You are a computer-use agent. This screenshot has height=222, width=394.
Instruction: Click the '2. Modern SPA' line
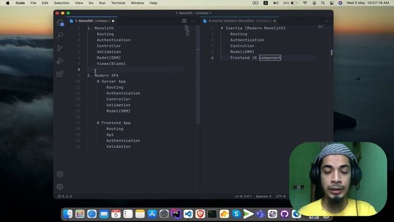click(103, 75)
